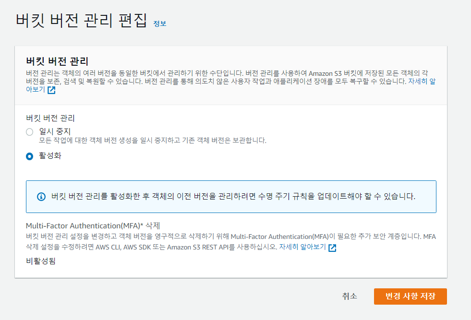This screenshot has height=320, width=471.
Task: Click the 비활성됨 MFA status text
Action: coord(41,261)
